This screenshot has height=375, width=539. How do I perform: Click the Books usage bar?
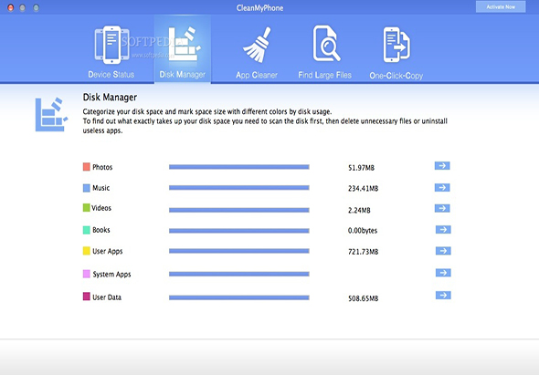point(239,231)
